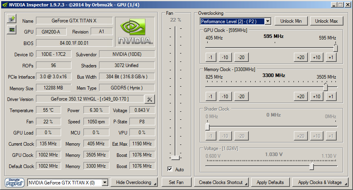Click the Apply Defaults button
The width and height of the screenshot is (353, 190).
(x=270, y=182)
